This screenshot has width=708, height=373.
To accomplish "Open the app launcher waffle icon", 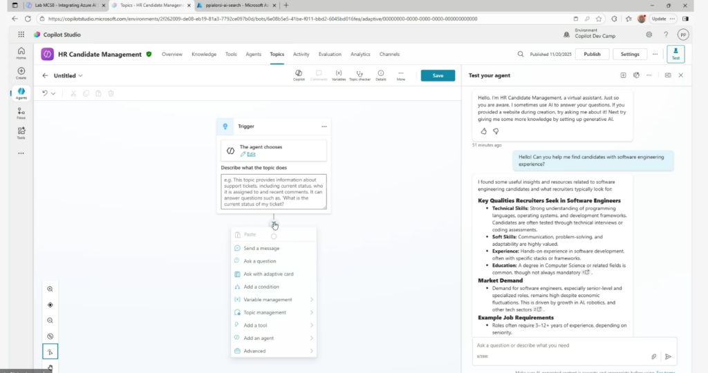I will click(x=21, y=35).
